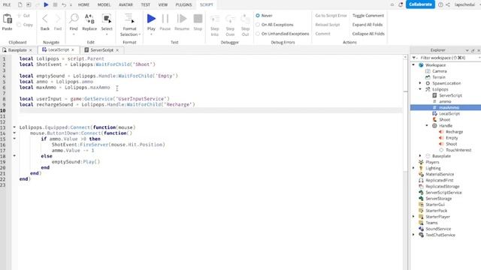
Task: Open the help icon beside Collaborate
Action: pos(440,4)
